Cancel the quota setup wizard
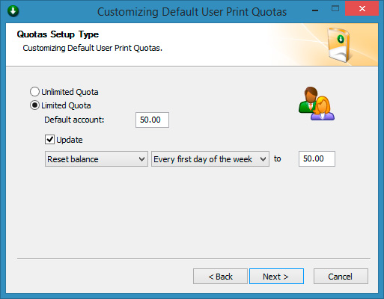The height and width of the screenshot is (299, 384). (x=341, y=276)
